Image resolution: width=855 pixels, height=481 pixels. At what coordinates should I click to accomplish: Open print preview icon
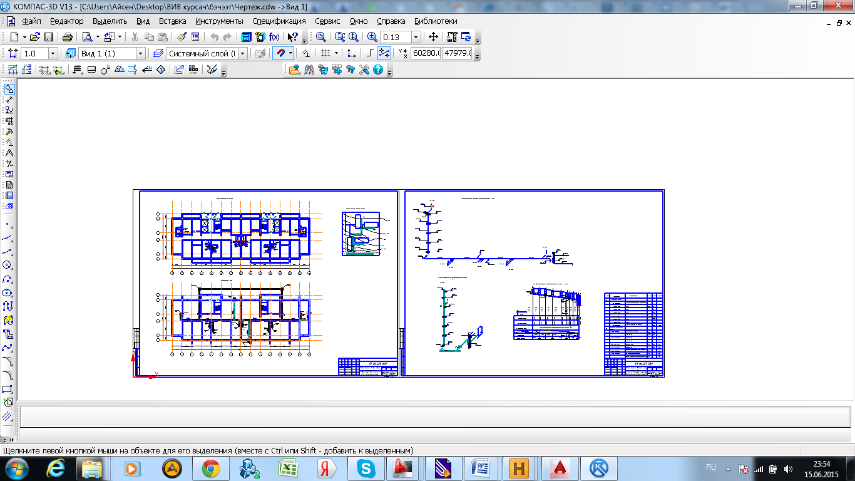[x=87, y=37]
